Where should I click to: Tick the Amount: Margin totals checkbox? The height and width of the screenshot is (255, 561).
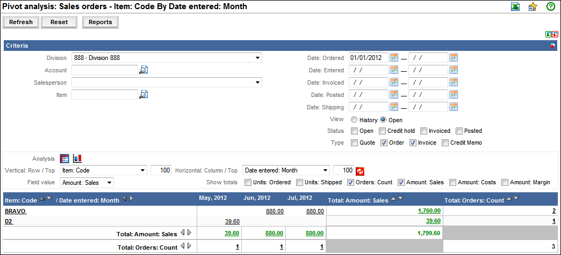coord(505,183)
